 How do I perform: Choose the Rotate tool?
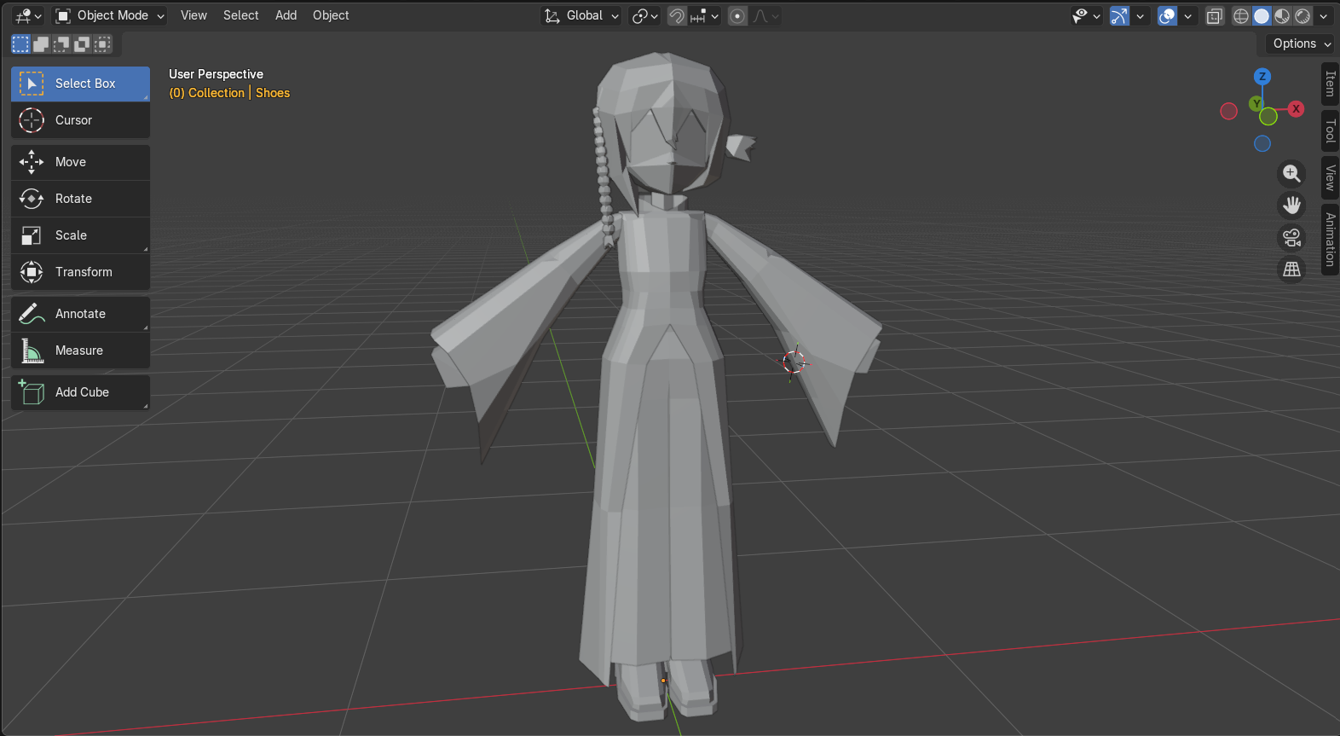(80, 199)
